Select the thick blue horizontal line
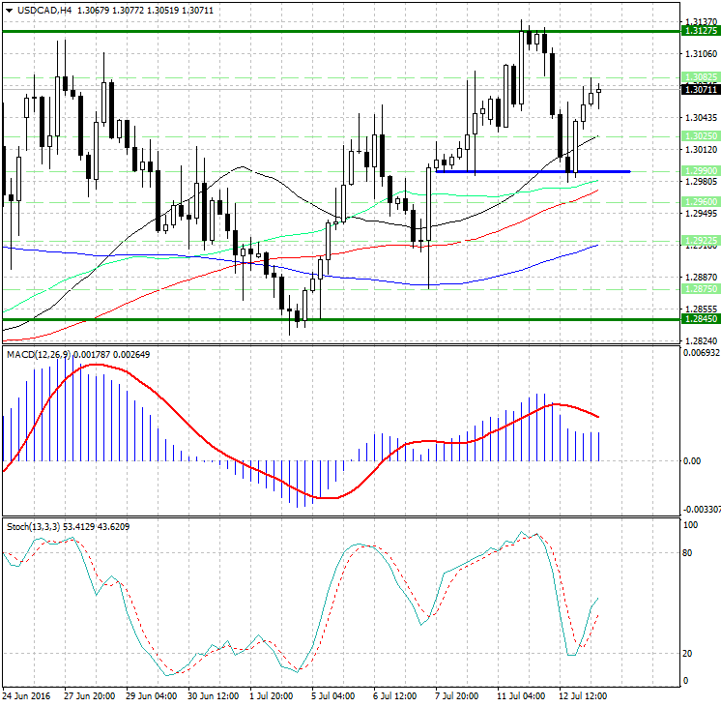Screen dimensions: 721x707 point(532,171)
